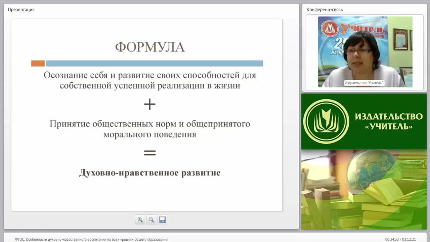Image resolution: width=430 pixels, height=242 pixels.
Task: Click the webcam caption Издательство "Учитель"
Action: tap(364, 83)
